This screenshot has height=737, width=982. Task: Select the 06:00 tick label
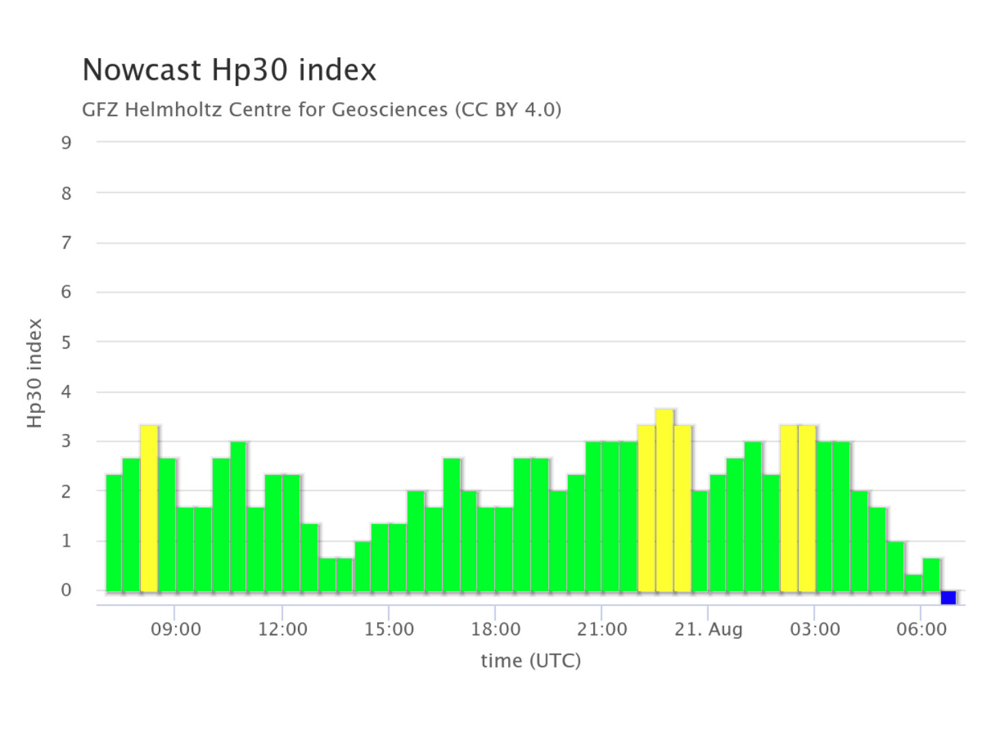click(921, 629)
